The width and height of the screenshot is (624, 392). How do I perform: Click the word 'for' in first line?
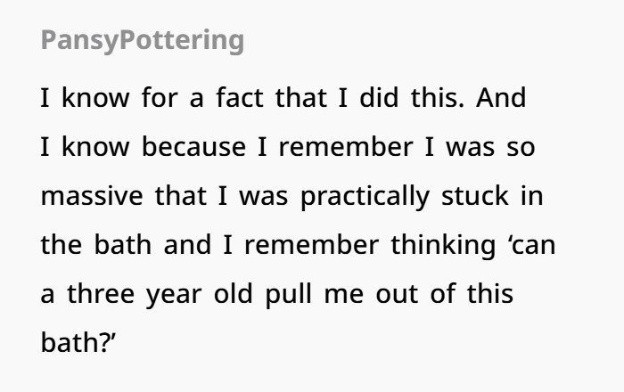pyautogui.click(x=160, y=97)
